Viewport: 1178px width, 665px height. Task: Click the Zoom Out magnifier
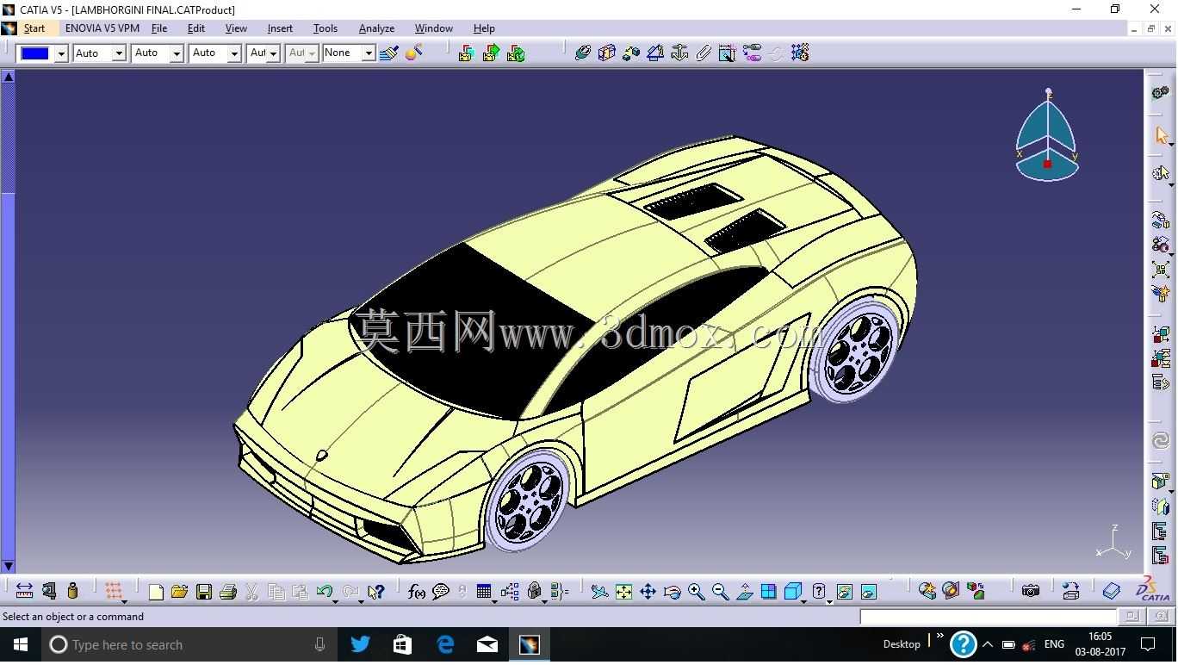click(x=720, y=592)
